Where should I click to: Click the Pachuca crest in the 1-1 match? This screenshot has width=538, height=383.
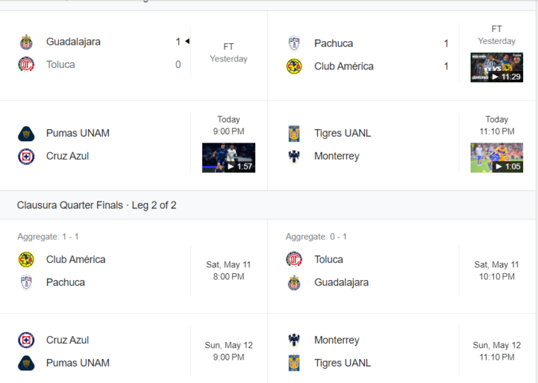point(294,43)
